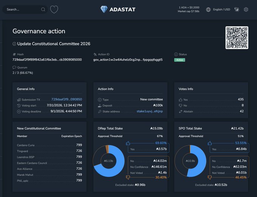
Task: Click the Cardano Curia member row
Action: click(x=50, y=145)
